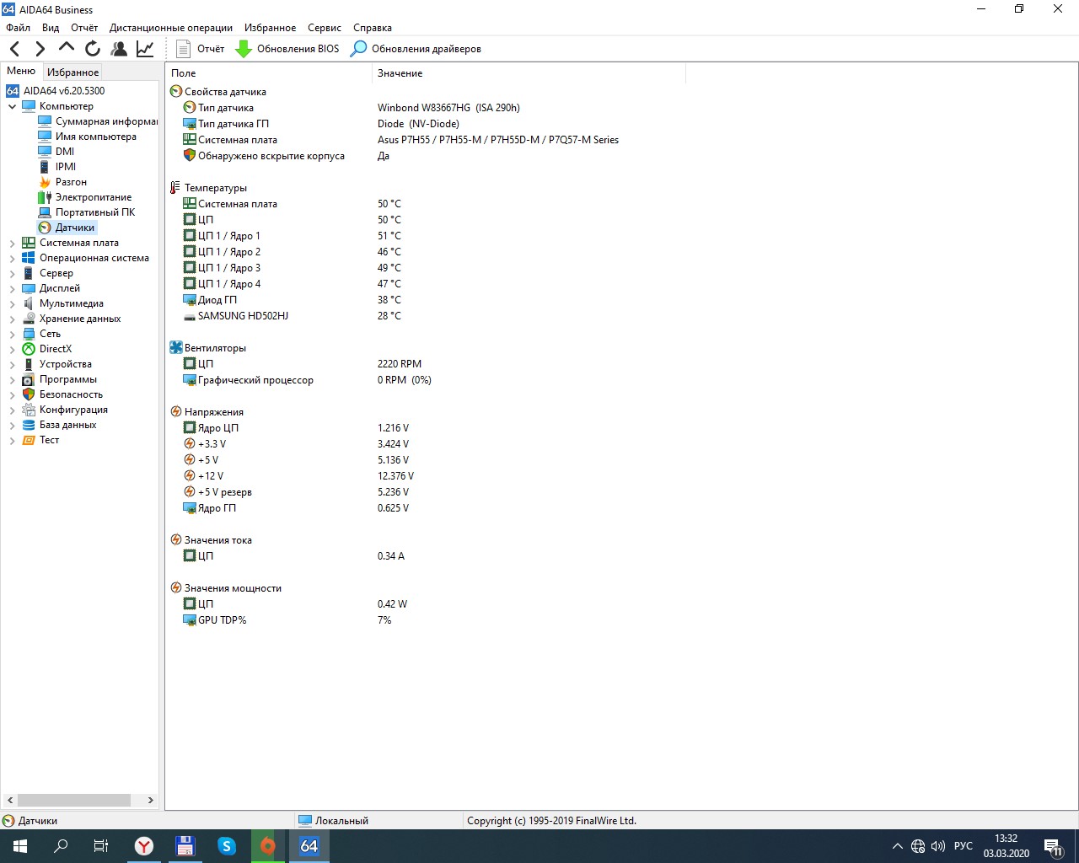Open the Windows Start menu
The height and width of the screenshot is (863, 1079).
[20, 846]
